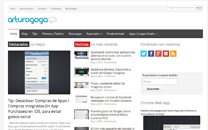Click 0 Comments under Quicksand article
The height and width of the screenshot is (130, 208).
(110, 62)
